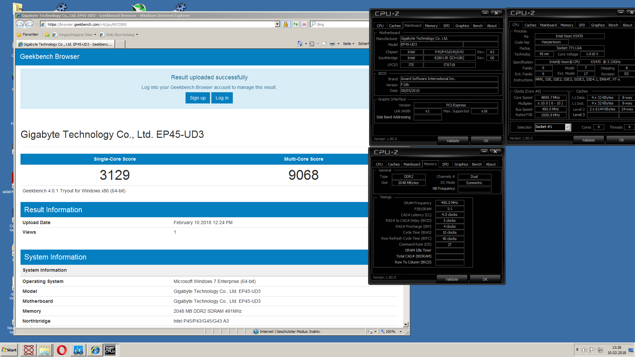Open the Favoriten star panel
Screen dimensions: 635x357
27,34
